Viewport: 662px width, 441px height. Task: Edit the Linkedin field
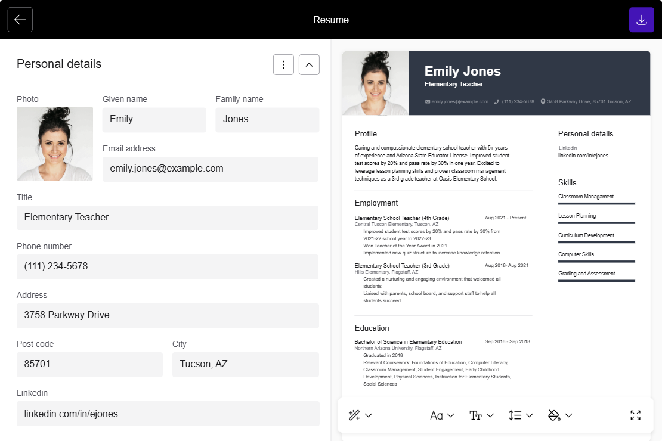(x=167, y=413)
